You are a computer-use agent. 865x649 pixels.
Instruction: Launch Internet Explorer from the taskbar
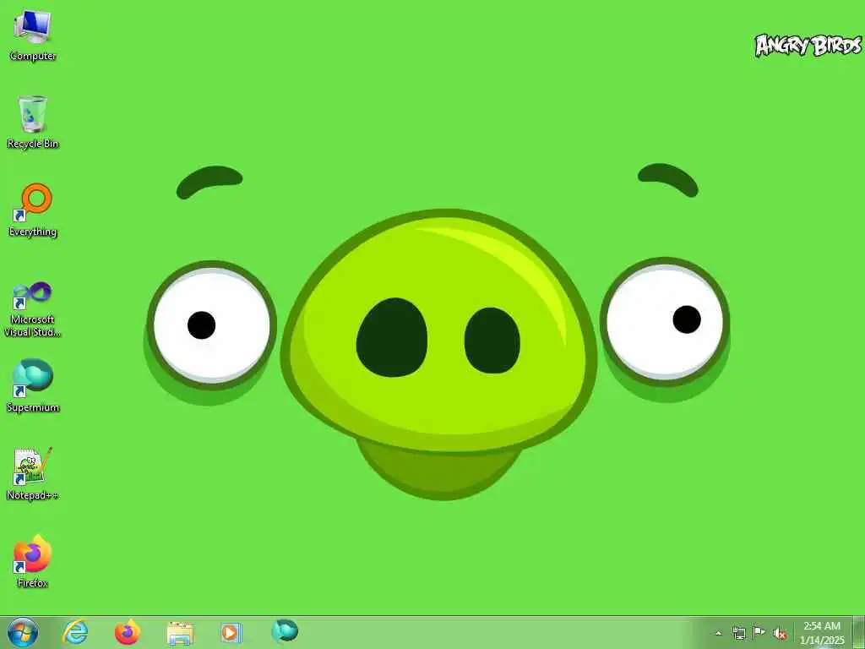[75, 632]
